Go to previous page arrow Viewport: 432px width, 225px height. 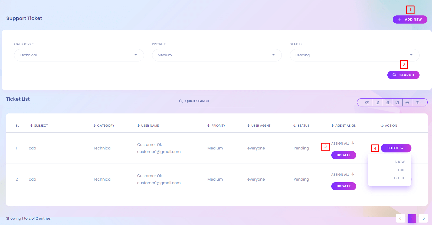401,218
